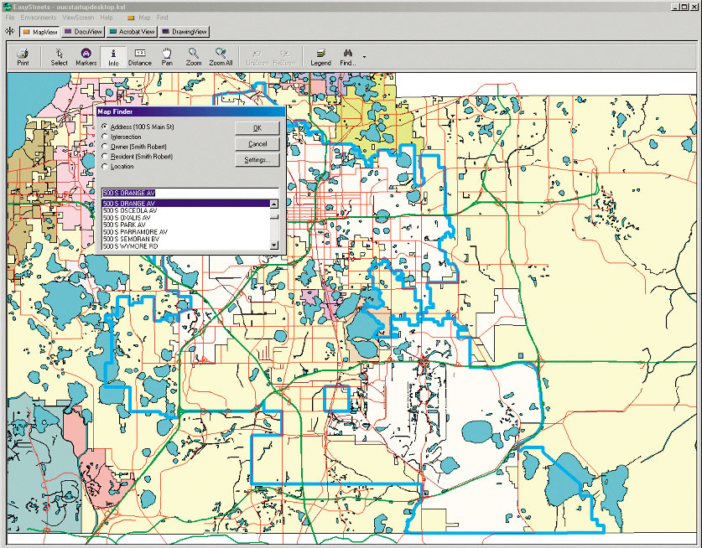Click the Zoom All icon
Viewport: 702px width, 548px height.
tap(221, 57)
